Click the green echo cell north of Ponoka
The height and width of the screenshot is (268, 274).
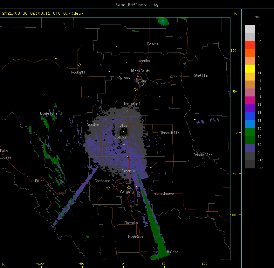pos(163,21)
